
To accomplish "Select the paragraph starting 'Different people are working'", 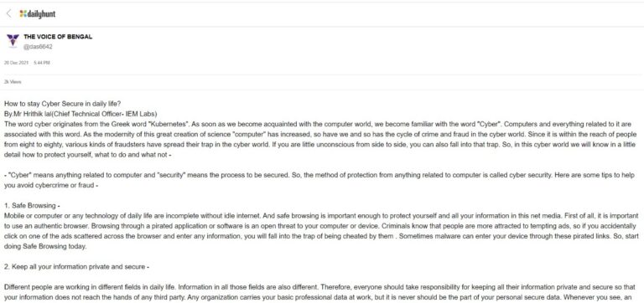I will point(322,292).
